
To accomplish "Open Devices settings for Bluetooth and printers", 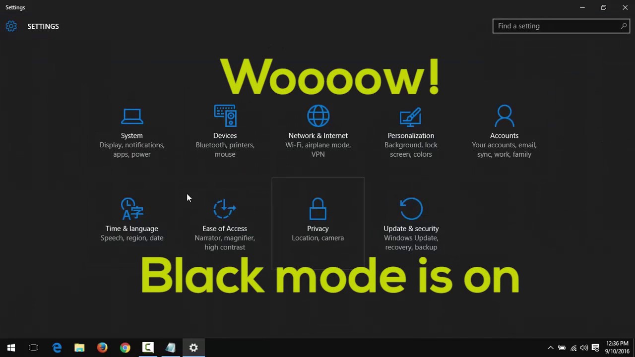I will 225,134.
